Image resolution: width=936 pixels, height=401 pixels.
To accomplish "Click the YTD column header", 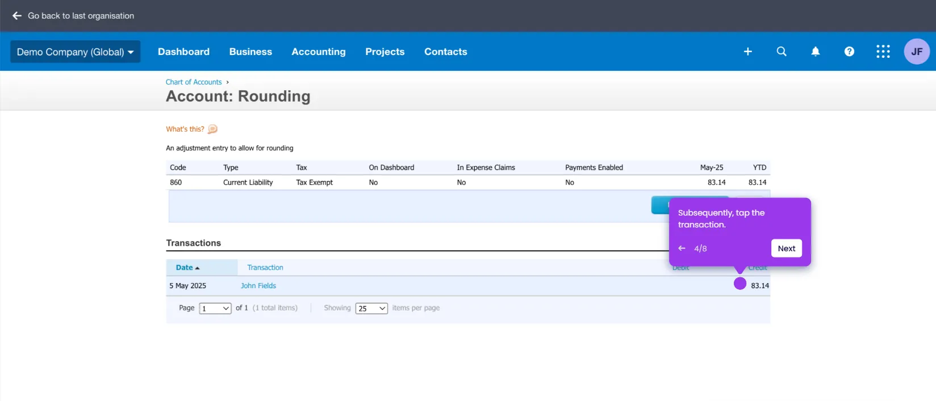I will [x=760, y=168].
